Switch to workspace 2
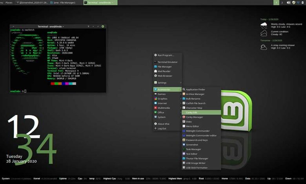 [282, 2]
